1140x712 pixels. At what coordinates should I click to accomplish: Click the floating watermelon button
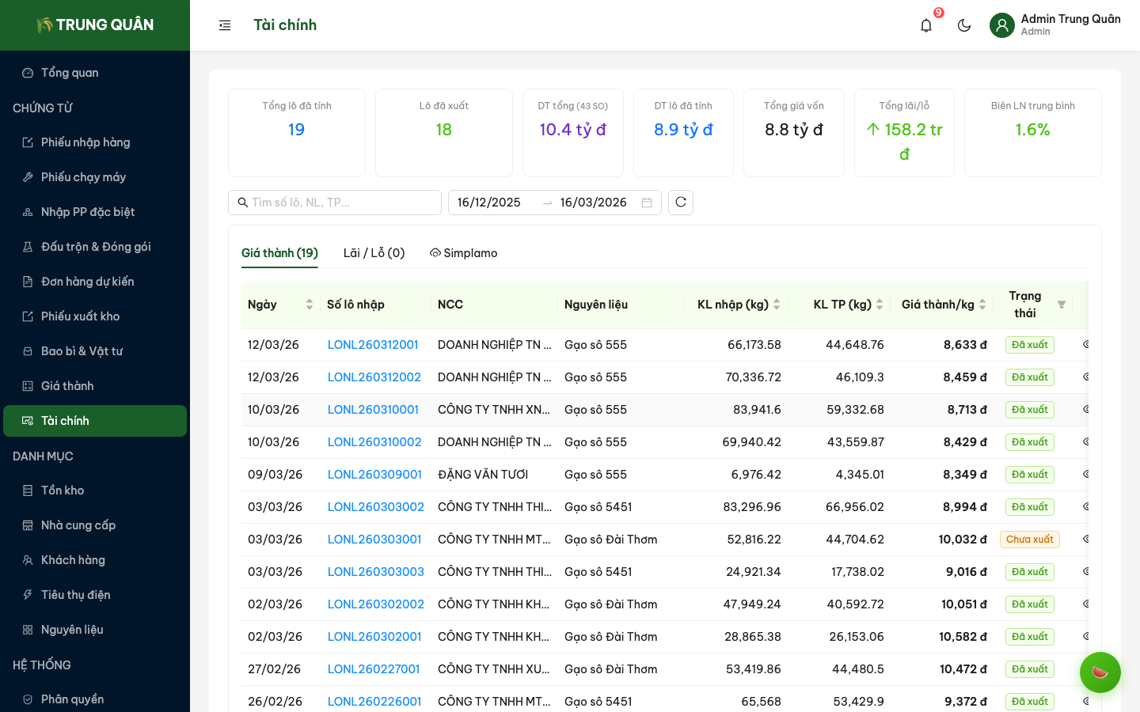pyautogui.click(x=1100, y=672)
